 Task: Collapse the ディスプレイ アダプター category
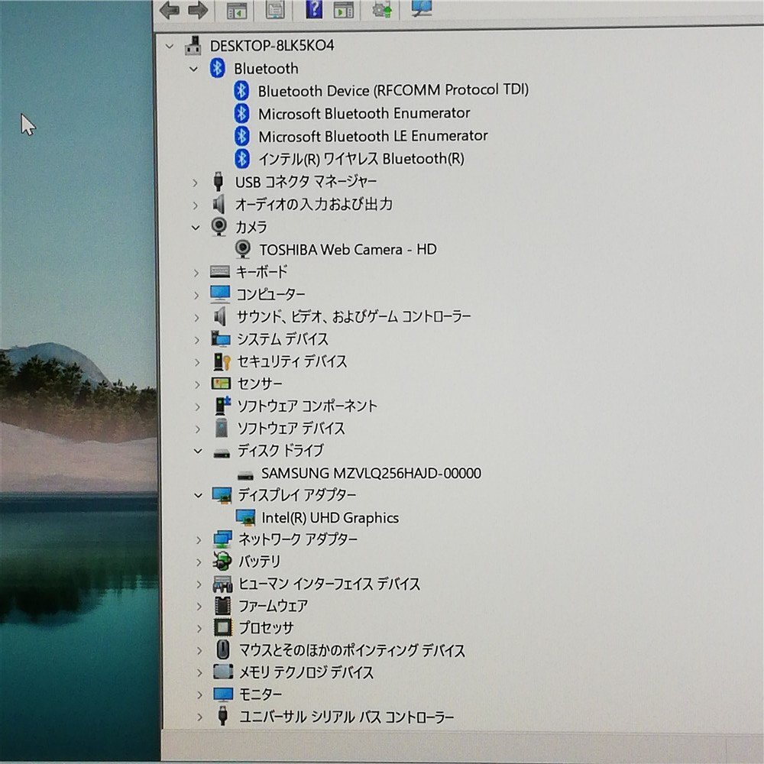tap(198, 496)
